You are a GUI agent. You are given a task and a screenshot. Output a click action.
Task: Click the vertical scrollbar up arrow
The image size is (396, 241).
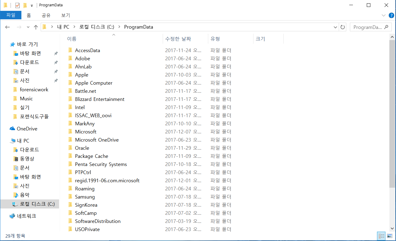click(x=392, y=37)
